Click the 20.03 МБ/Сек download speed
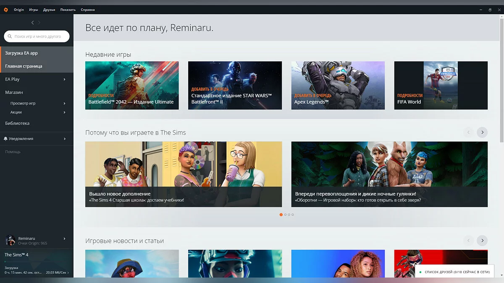Screen dimensions: 504x283 [x=56, y=273]
